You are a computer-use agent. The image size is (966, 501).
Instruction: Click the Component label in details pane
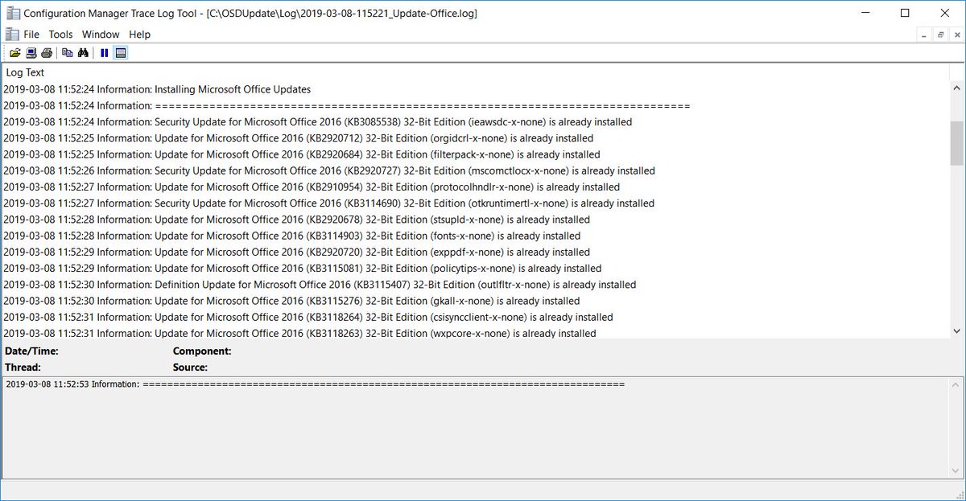click(x=202, y=351)
